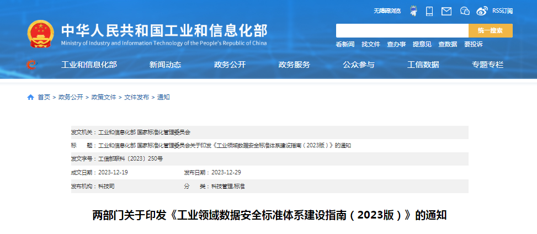Open the 政务服务 navigation menu
This screenshot has width=537, height=234.
tap(294, 65)
